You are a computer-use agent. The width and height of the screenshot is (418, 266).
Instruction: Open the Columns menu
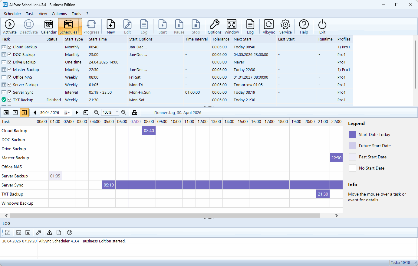pos(59,14)
